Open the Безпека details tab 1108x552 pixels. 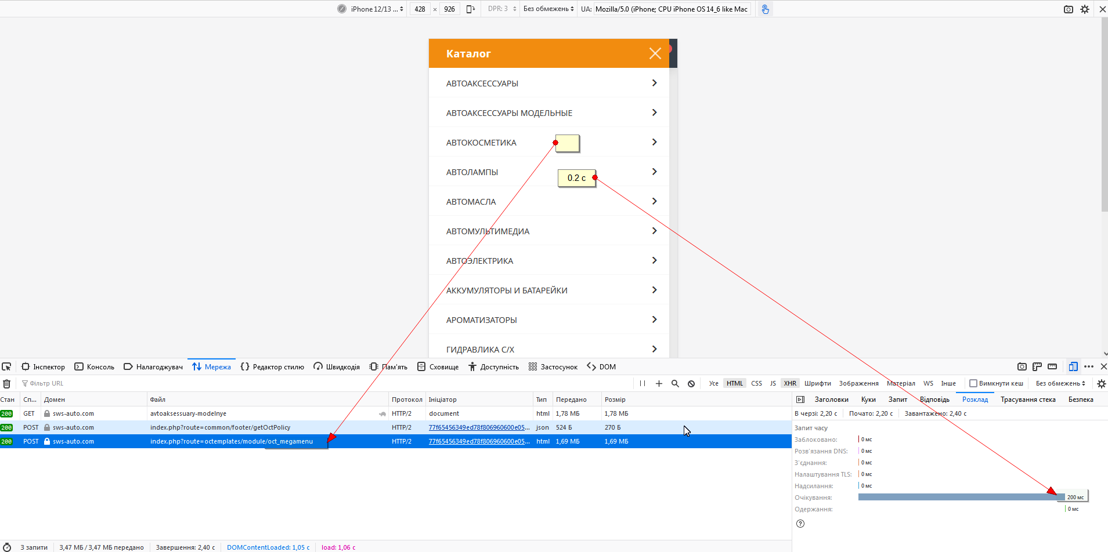[x=1081, y=400]
